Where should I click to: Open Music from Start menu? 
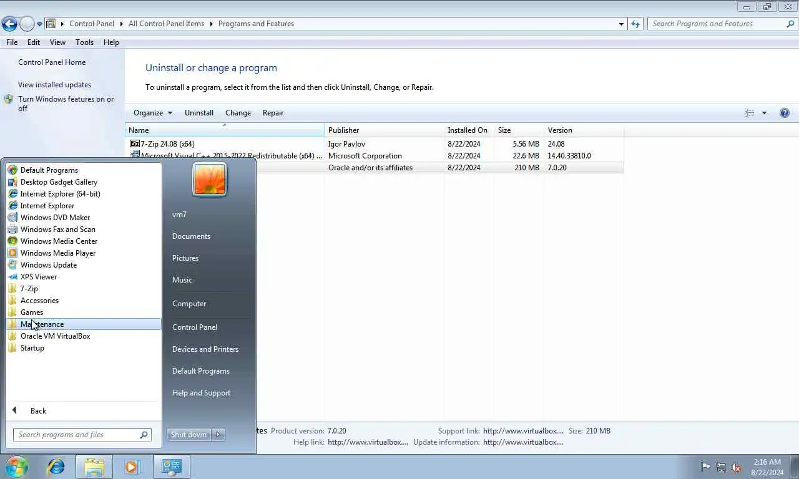[x=182, y=279]
